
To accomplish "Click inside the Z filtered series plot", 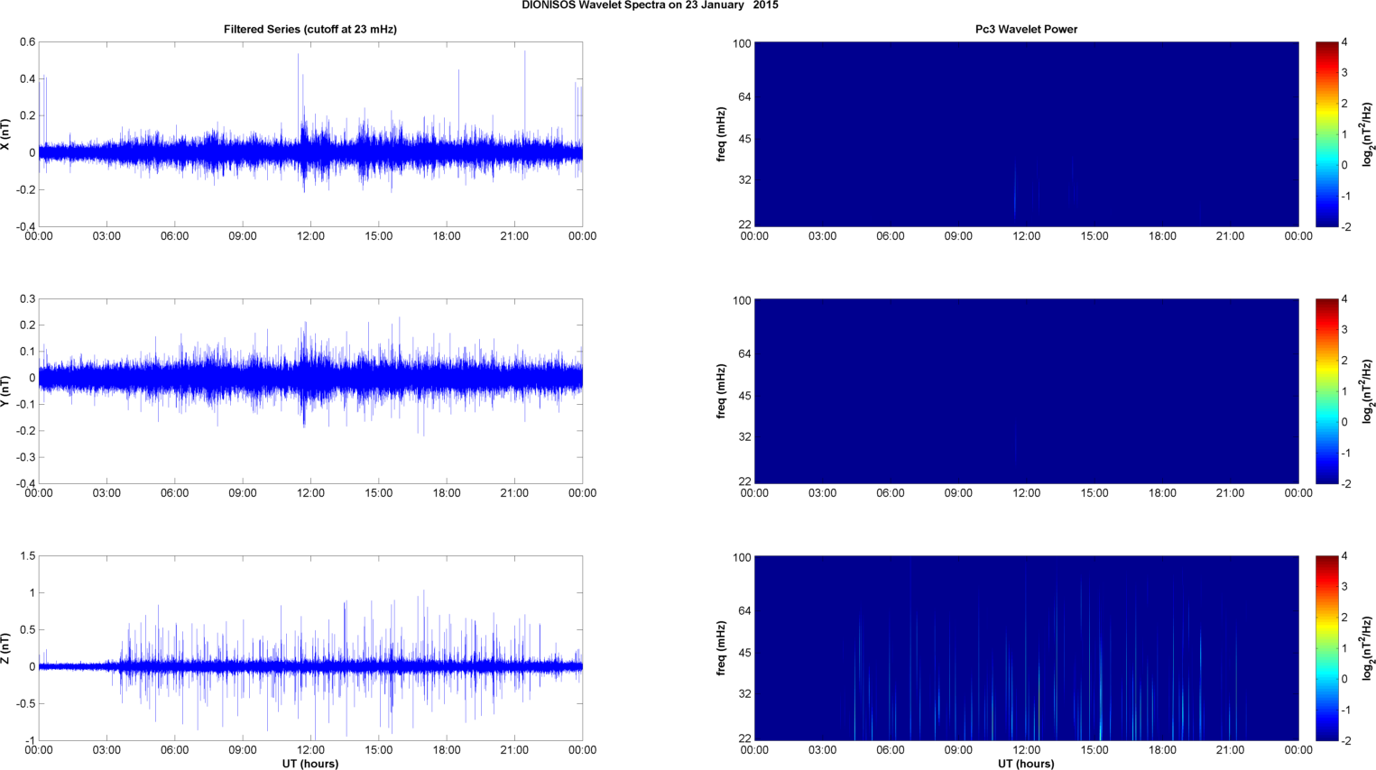I will pyautogui.click(x=310, y=648).
